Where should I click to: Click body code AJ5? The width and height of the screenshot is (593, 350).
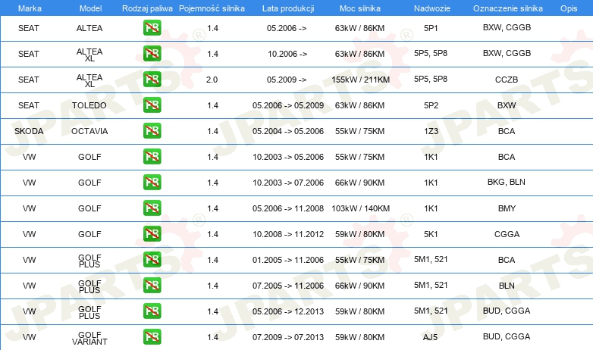click(x=431, y=337)
